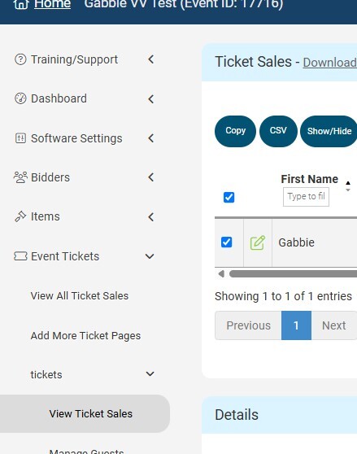Viewport: 357px width, 454px height.
Task: Select page 1 in pagination
Action: [296, 325]
